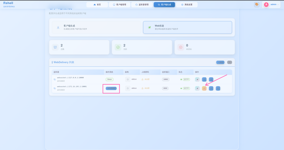Click 未设置 password in windows row
Image resolution: width=284 pixels, height=150 pixels.
point(147,88)
